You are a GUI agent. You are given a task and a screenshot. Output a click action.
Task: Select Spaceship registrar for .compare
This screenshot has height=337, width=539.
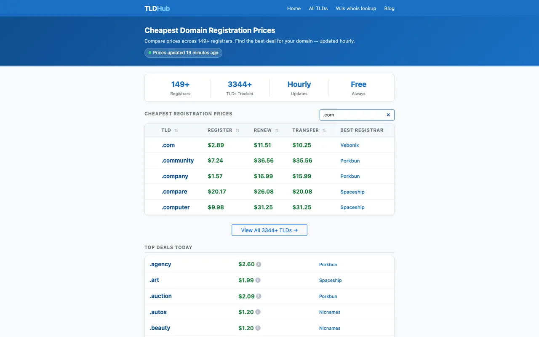pyautogui.click(x=352, y=192)
